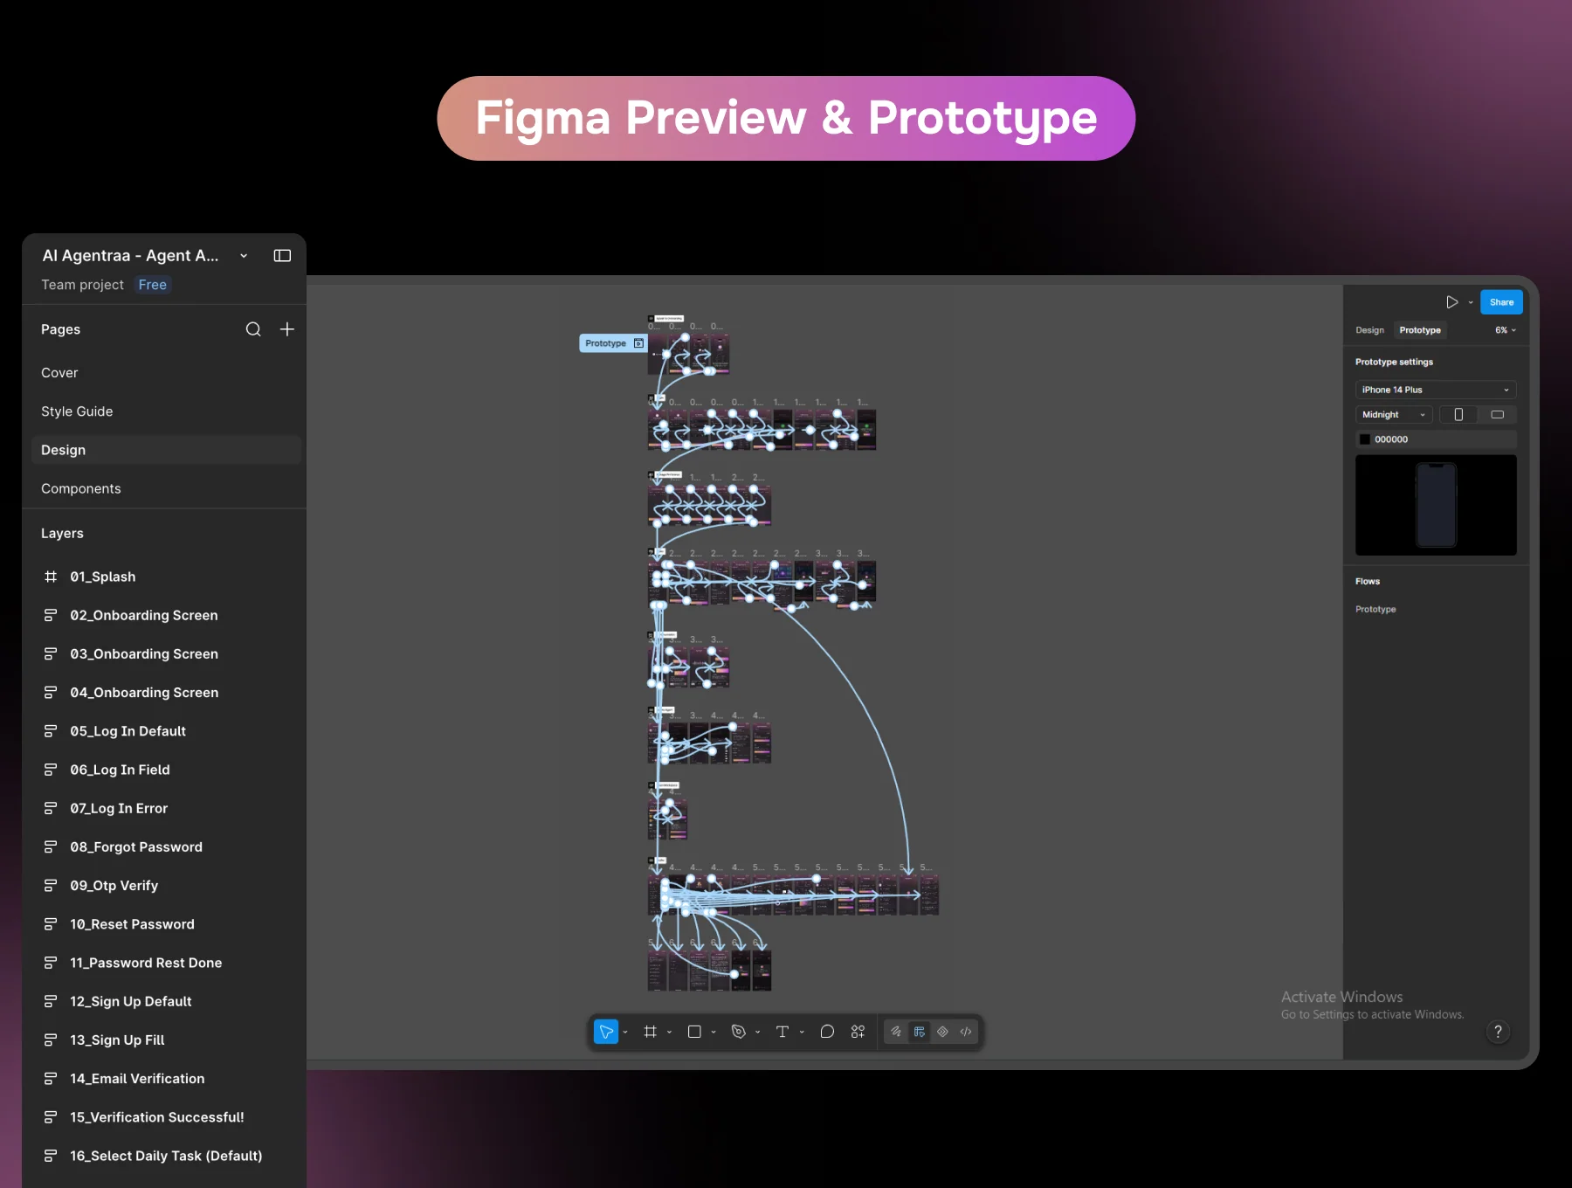Viewport: 1572px width, 1188px height.
Task: Switch to Draw mode icon
Action: tap(896, 1032)
